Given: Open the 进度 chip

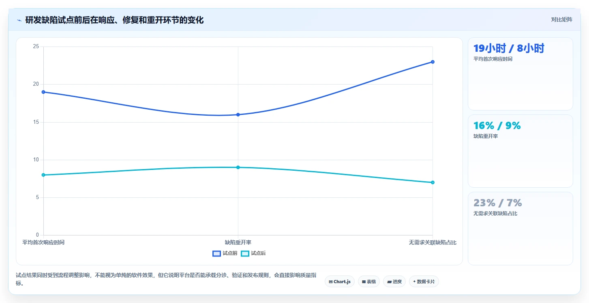Looking at the screenshot, I should click(394, 282).
